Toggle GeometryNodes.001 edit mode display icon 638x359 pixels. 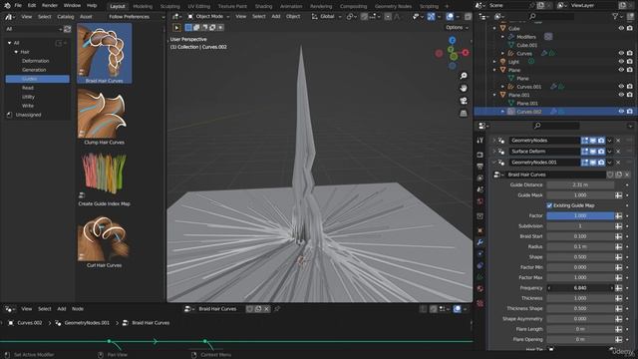[585, 163]
